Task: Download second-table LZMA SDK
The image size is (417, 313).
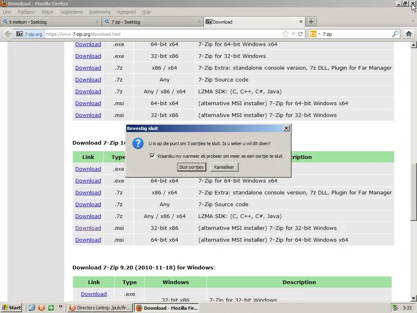Action: [x=88, y=216]
